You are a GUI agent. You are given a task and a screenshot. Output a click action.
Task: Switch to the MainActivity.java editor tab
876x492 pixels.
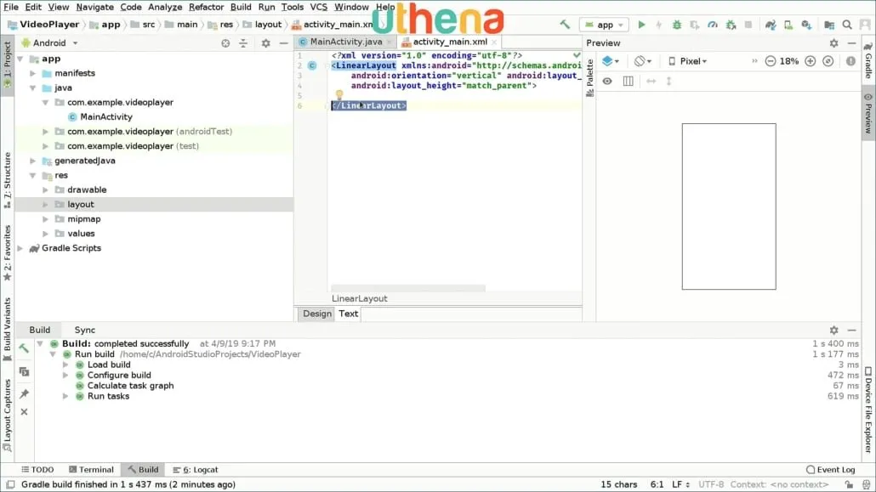click(346, 42)
